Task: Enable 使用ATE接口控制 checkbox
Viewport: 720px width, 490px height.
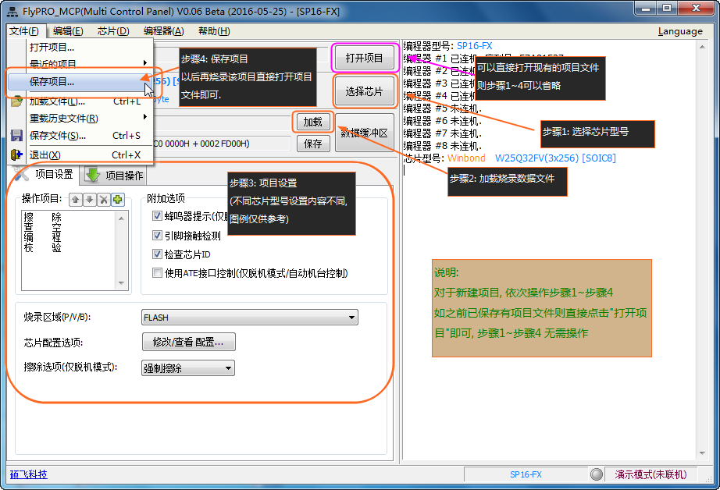Action: [158, 273]
